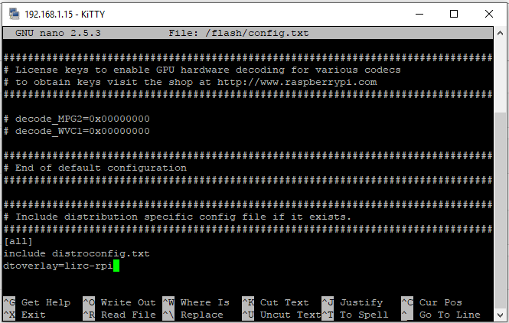The height and width of the screenshot is (323, 509).
Task: Click the '^G Get Help' shortcut
Action: [37, 302]
